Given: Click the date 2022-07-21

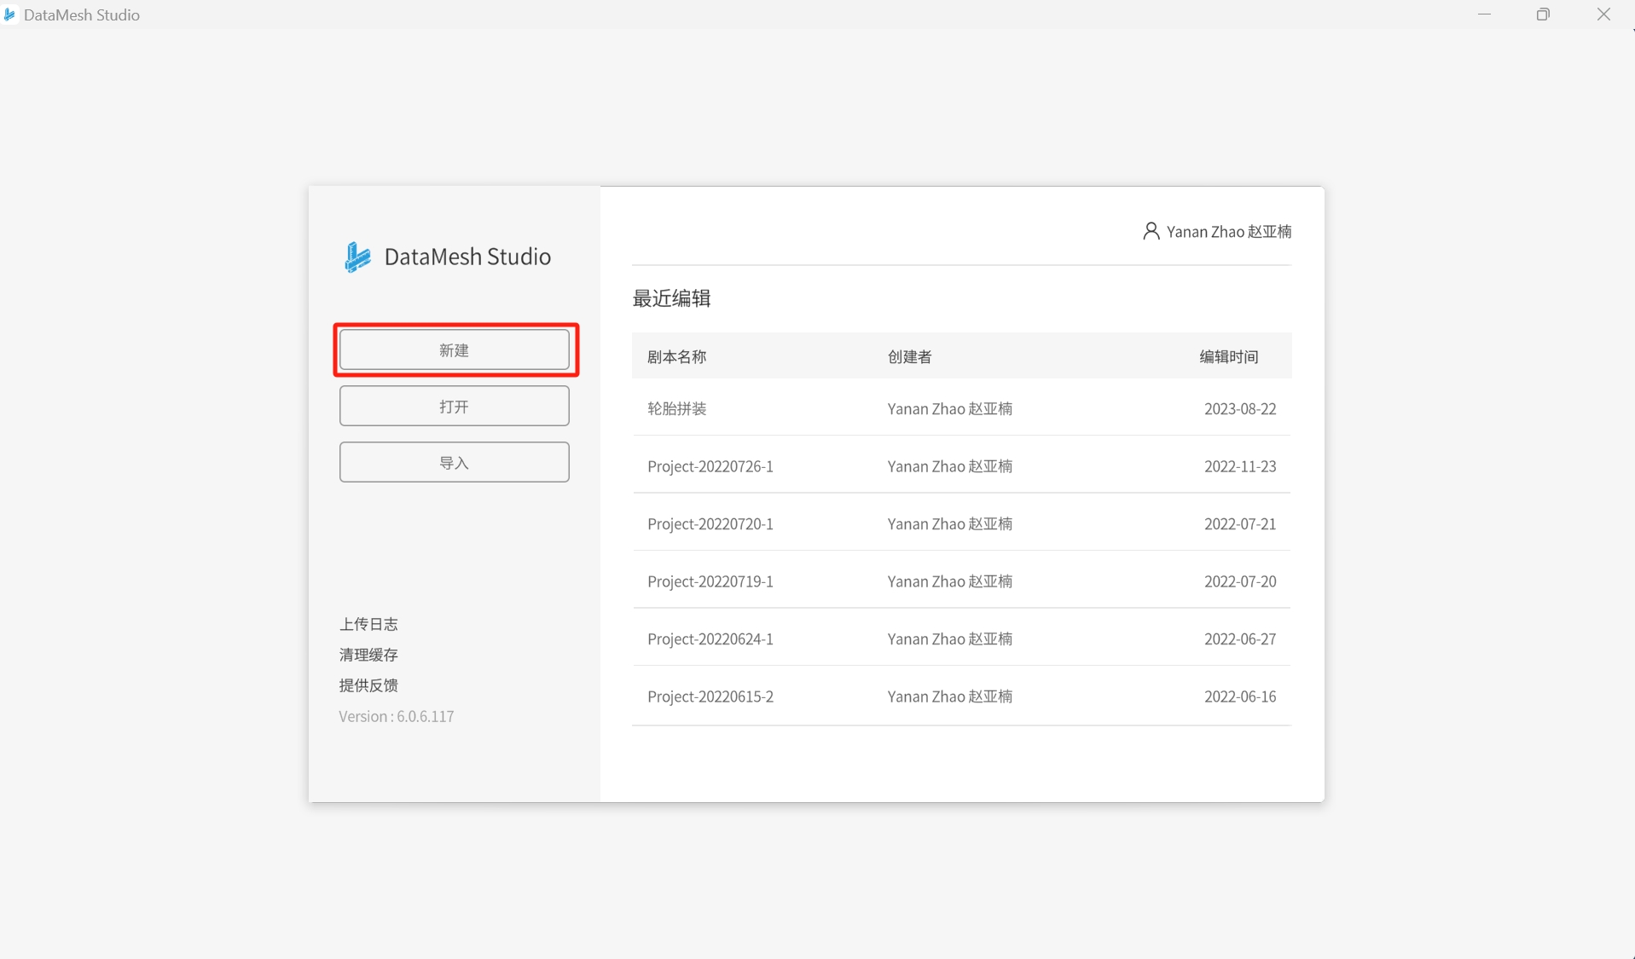Looking at the screenshot, I should point(1240,523).
